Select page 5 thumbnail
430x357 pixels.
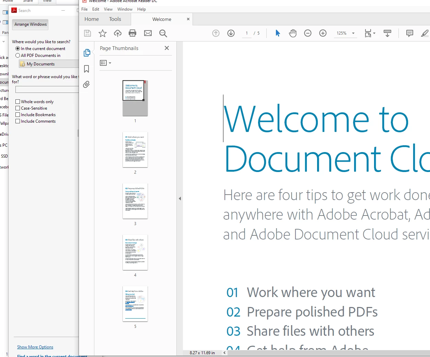coord(135,304)
